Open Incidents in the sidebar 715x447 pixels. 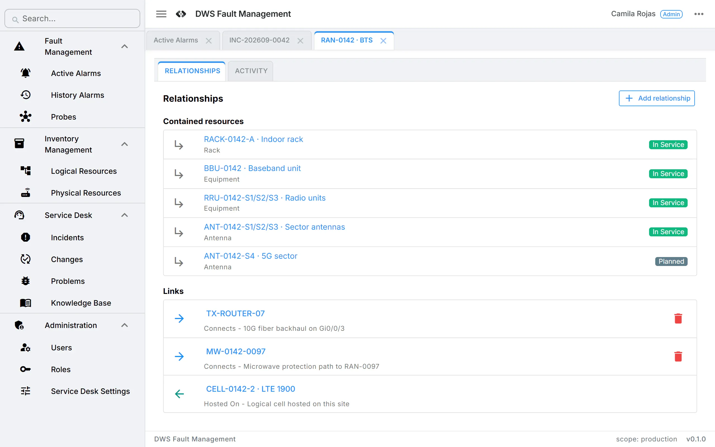(67, 237)
